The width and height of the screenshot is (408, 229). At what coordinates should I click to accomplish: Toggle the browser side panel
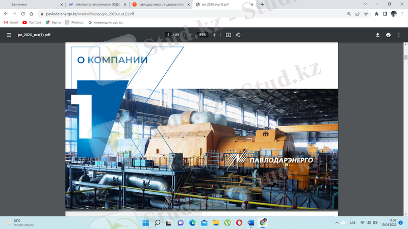pos(385,14)
